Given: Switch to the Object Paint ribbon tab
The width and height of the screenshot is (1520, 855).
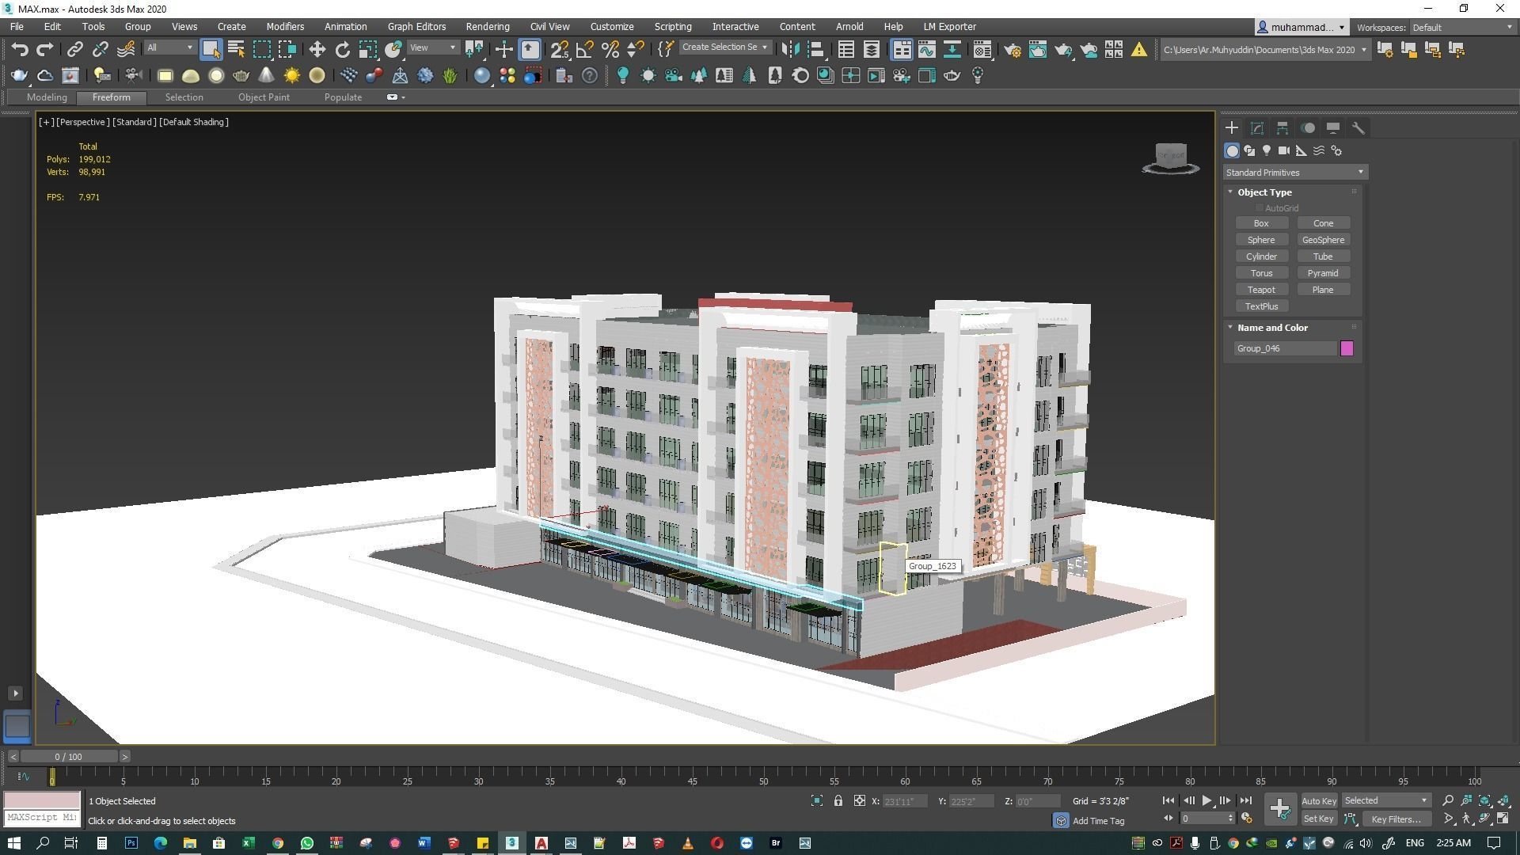Looking at the screenshot, I should pos(264,97).
